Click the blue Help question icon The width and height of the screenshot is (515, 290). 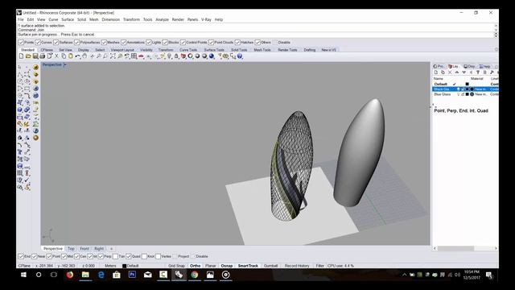point(240,56)
